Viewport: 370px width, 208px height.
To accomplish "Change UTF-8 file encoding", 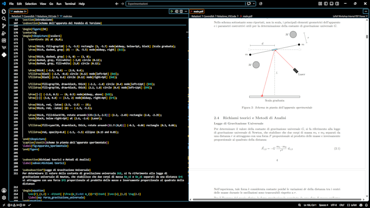I will (334, 205).
